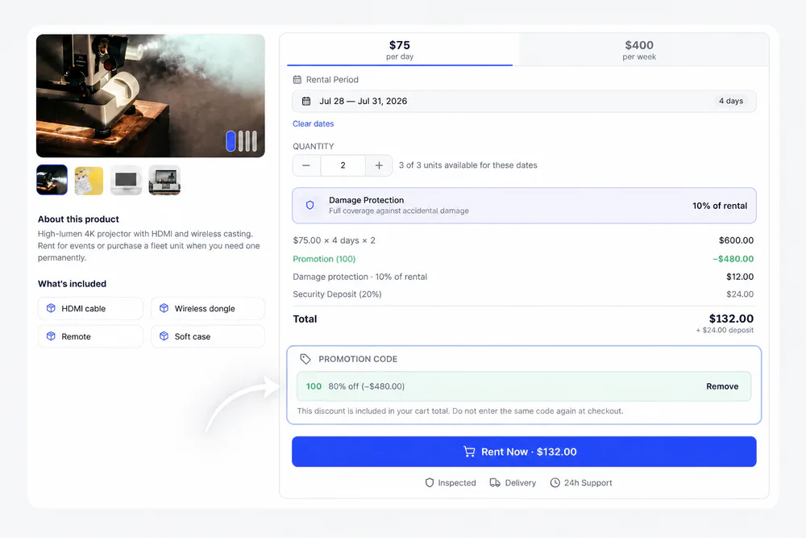Click the calendar icon beside Rental Period label
Image resolution: width=806 pixels, height=538 pixels.
coord(297,80)
